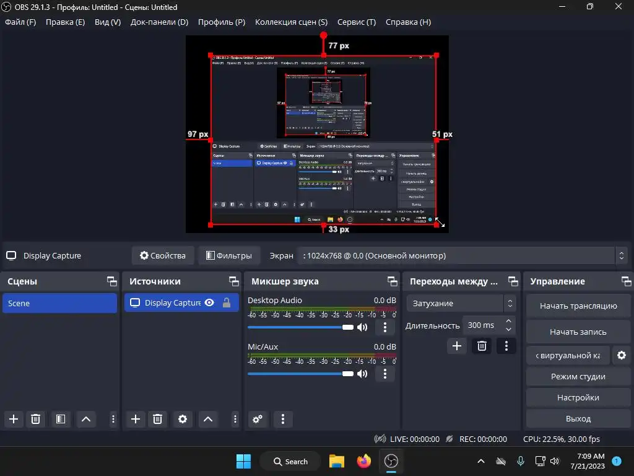Toggle Display Capture visibility eye icon
The height and width of the screenshot is (476, 634).
209,302
